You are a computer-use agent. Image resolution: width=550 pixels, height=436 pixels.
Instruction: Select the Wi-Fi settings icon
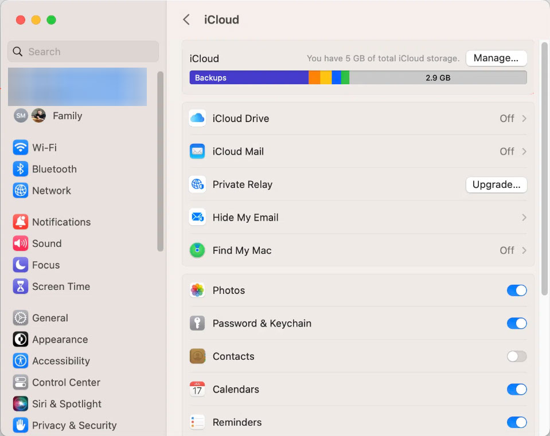(x=20, y=147)
